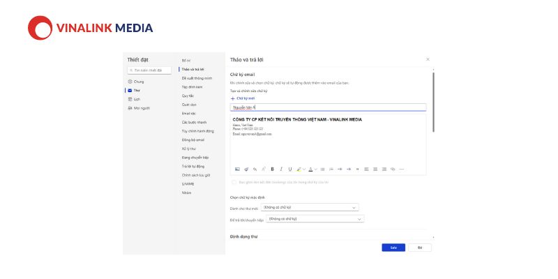
Task: Open Đồng bộ email section
Action: point(193,140)
